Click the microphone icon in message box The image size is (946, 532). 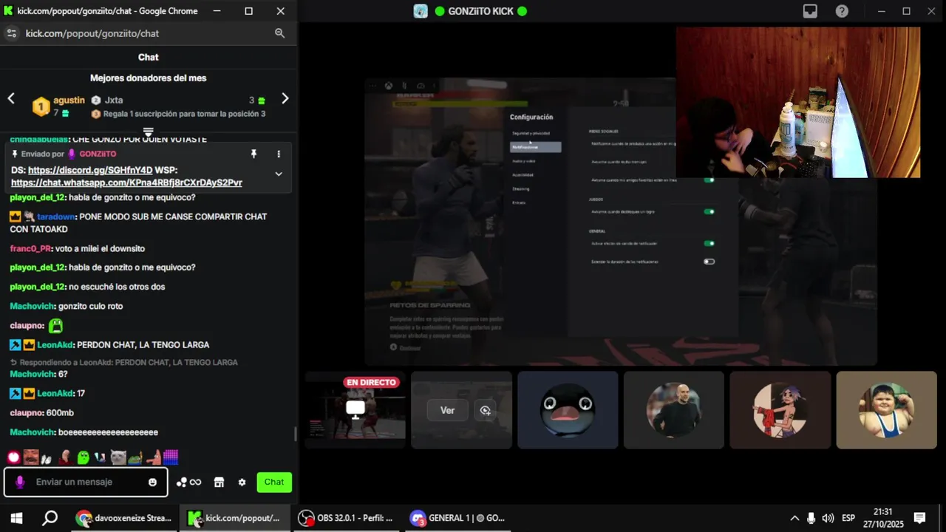pyautogui.click(x=20, y=482)
